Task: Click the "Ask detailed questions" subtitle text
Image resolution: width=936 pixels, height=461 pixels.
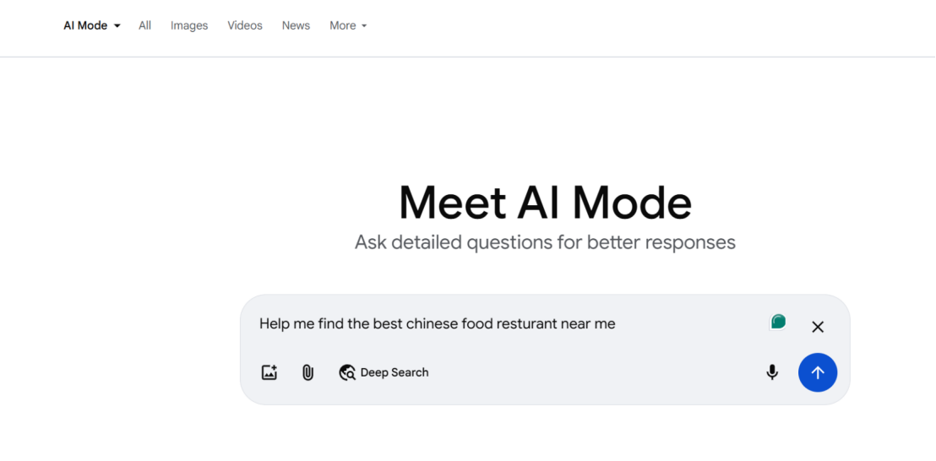Action: (x=545, y=243)
